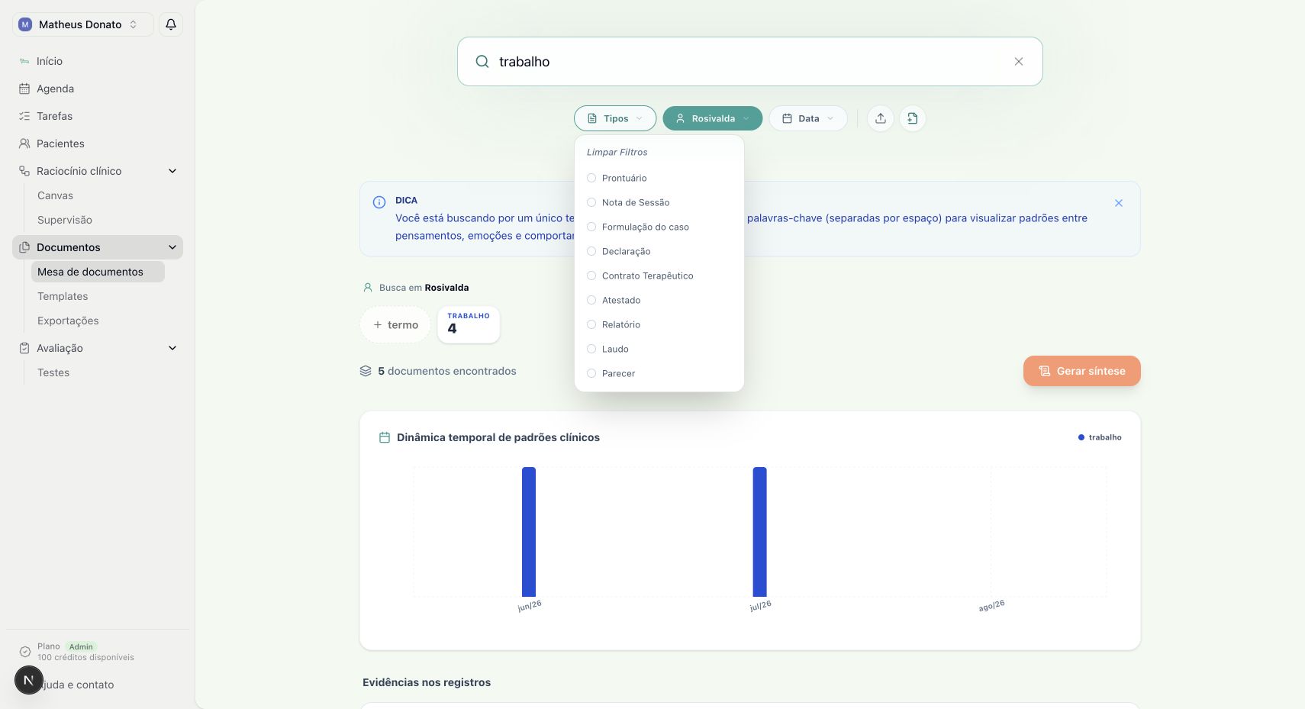The height and width of the screenshot is (709, 1305).
Task: Open notifications bell icon
Action: click(x=171, y=24)
